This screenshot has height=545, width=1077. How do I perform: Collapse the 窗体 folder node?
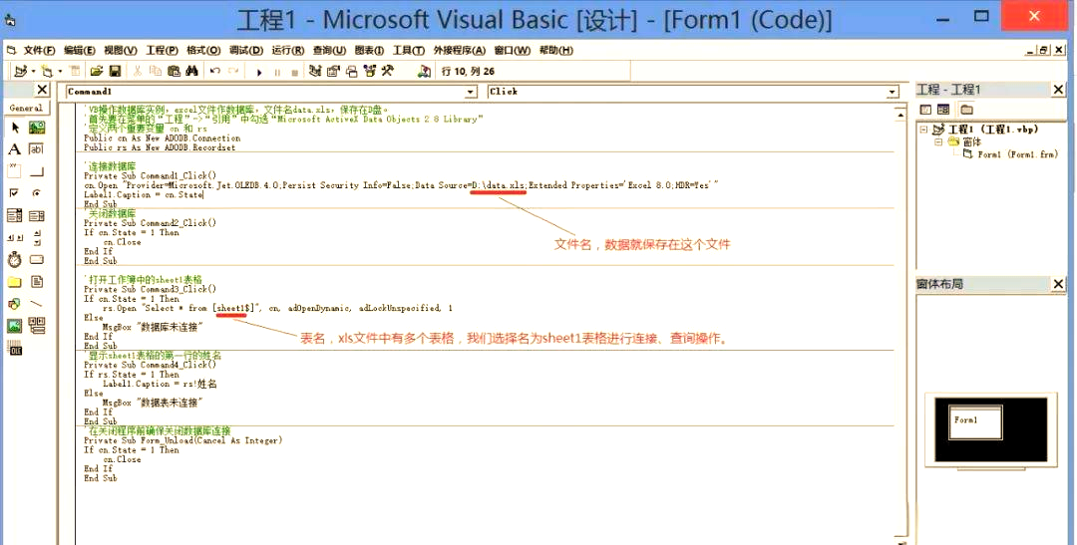937,142
